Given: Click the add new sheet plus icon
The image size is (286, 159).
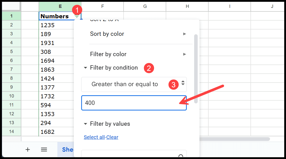Looking at the screenshot, I should click(x=28, y=150).
